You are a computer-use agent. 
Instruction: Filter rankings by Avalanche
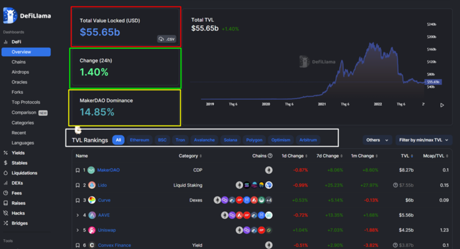tap(204, 140)
